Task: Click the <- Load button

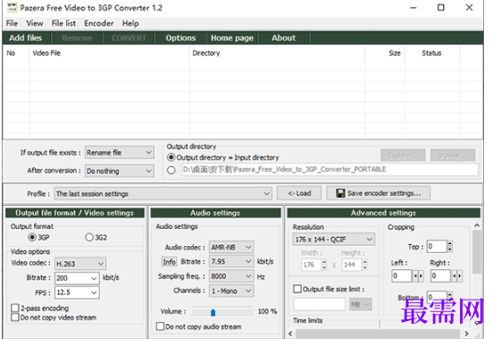Action: point(299,193)
